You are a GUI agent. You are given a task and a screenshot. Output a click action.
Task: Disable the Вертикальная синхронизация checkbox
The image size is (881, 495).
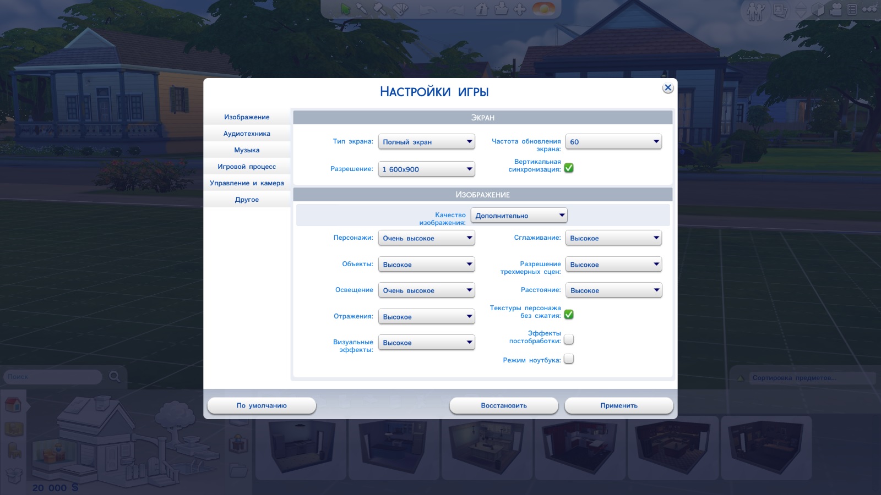tap(569, 168)
